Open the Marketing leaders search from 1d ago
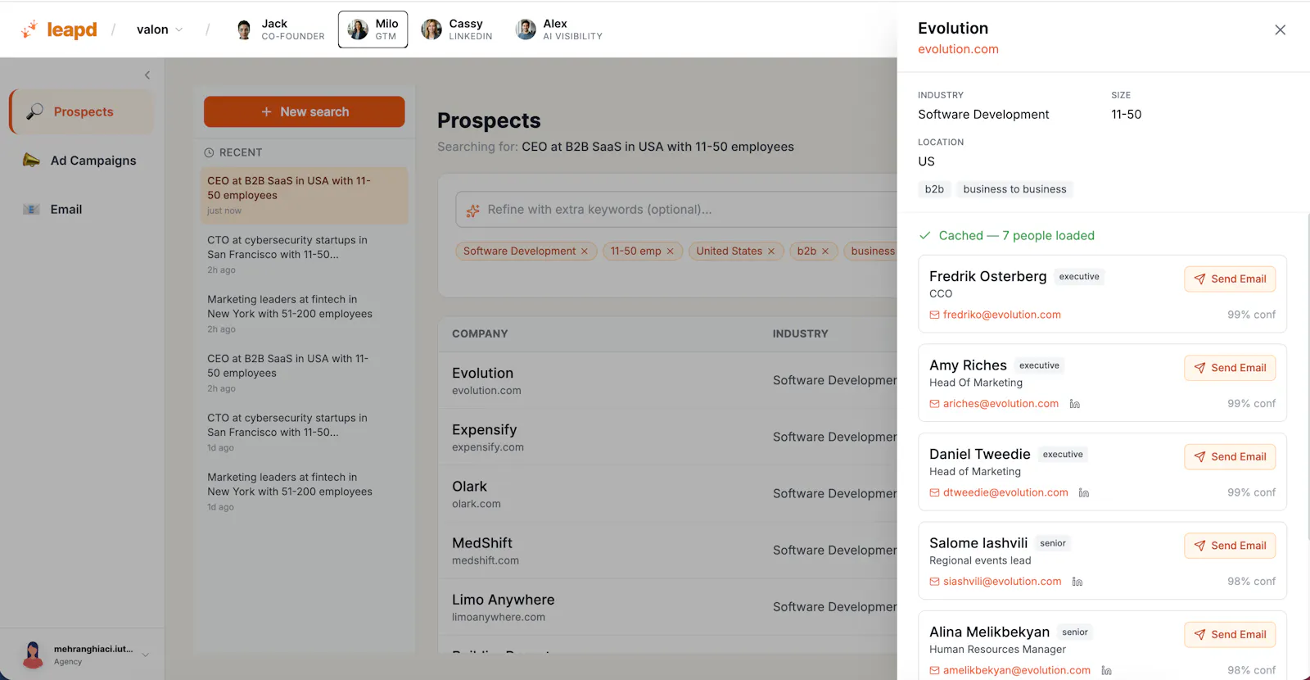 [x=304, y=492]
